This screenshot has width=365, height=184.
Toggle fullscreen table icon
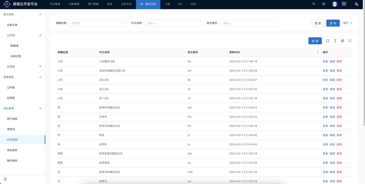point(350,41)
